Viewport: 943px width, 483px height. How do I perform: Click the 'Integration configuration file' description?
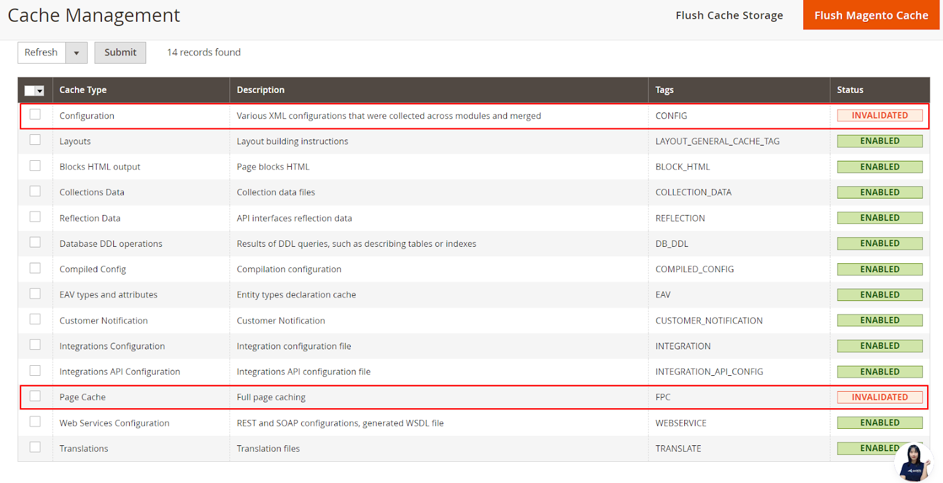tap(294, 346)
